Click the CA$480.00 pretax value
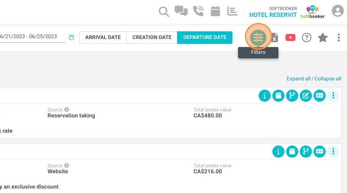 (x=207, y=115)
